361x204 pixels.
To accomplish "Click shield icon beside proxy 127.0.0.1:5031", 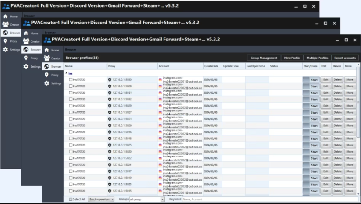I will 110,93.
